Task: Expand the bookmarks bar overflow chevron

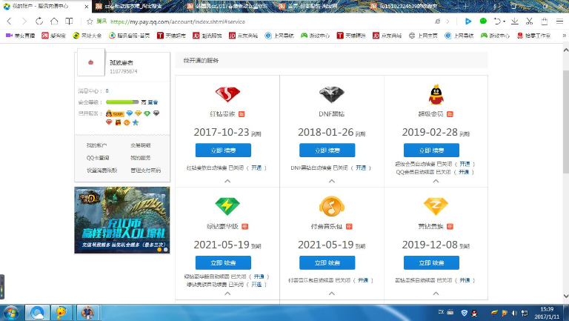Action: point(565,36)
